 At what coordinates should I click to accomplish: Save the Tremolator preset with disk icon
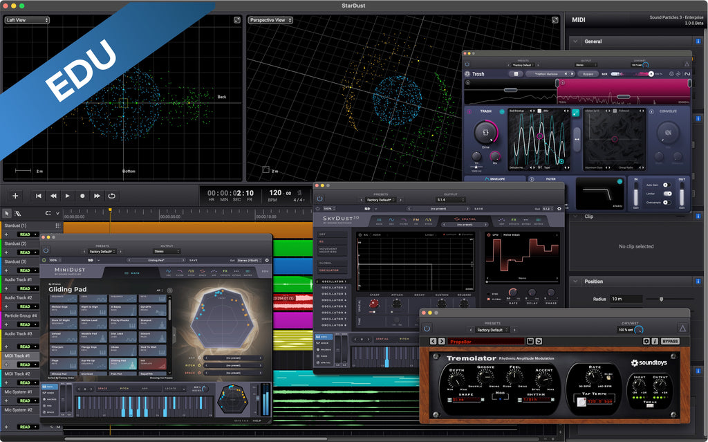(x=530, y=341)
